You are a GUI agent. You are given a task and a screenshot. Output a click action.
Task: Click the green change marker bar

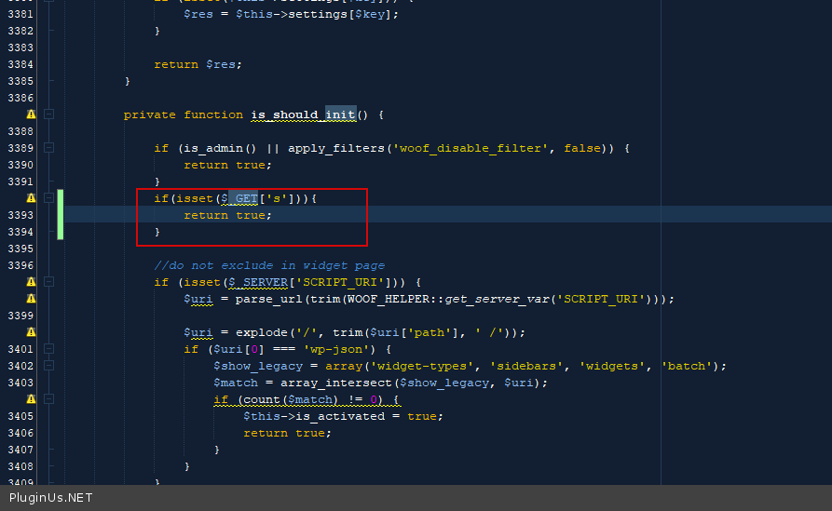pos(61,214)
